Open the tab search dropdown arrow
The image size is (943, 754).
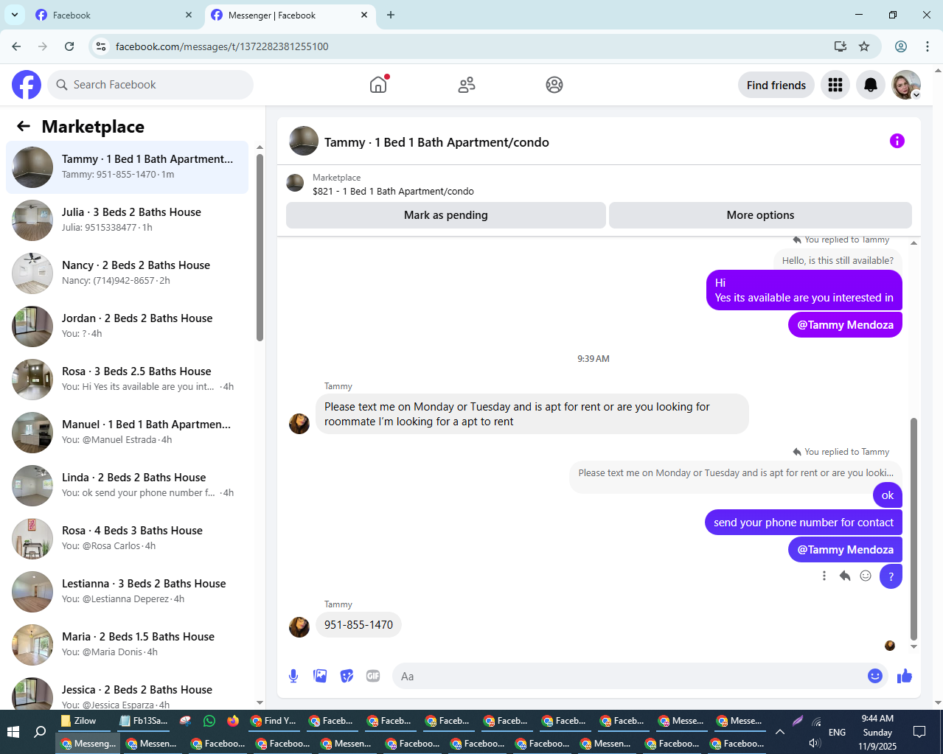click(x=14, y=15)
